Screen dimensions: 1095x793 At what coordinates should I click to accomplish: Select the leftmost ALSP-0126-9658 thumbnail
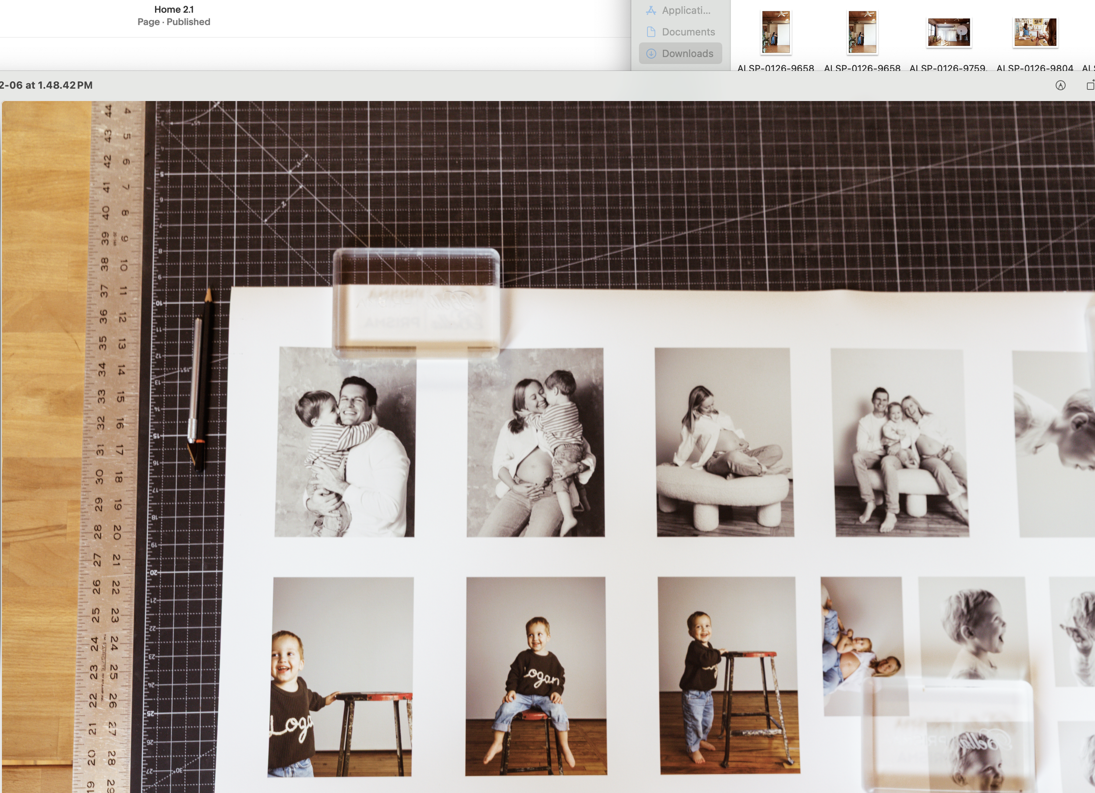[776, 32]
